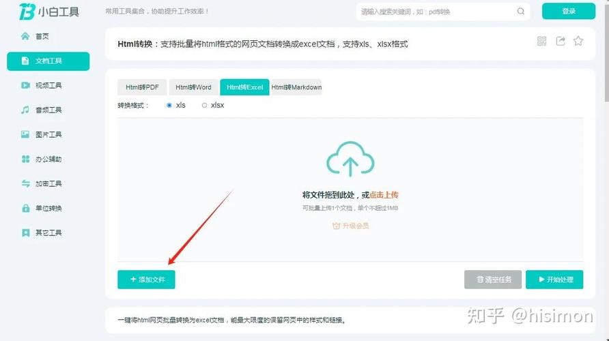
Task: Open the 单位转换 lock icon
Action: coord(25,208)
